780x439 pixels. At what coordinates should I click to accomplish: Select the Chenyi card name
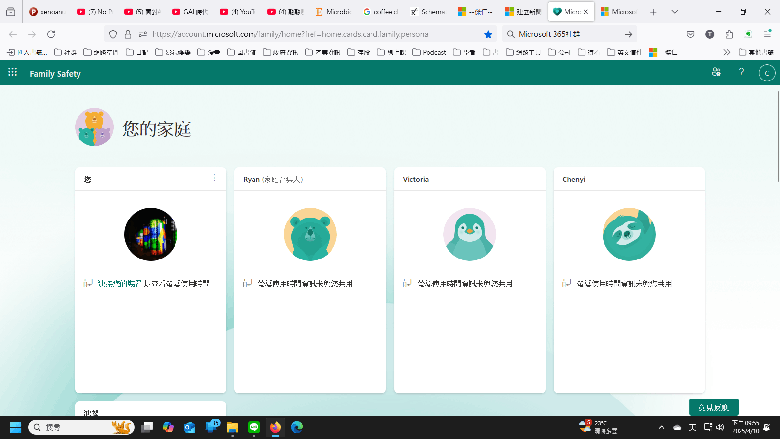574,180
